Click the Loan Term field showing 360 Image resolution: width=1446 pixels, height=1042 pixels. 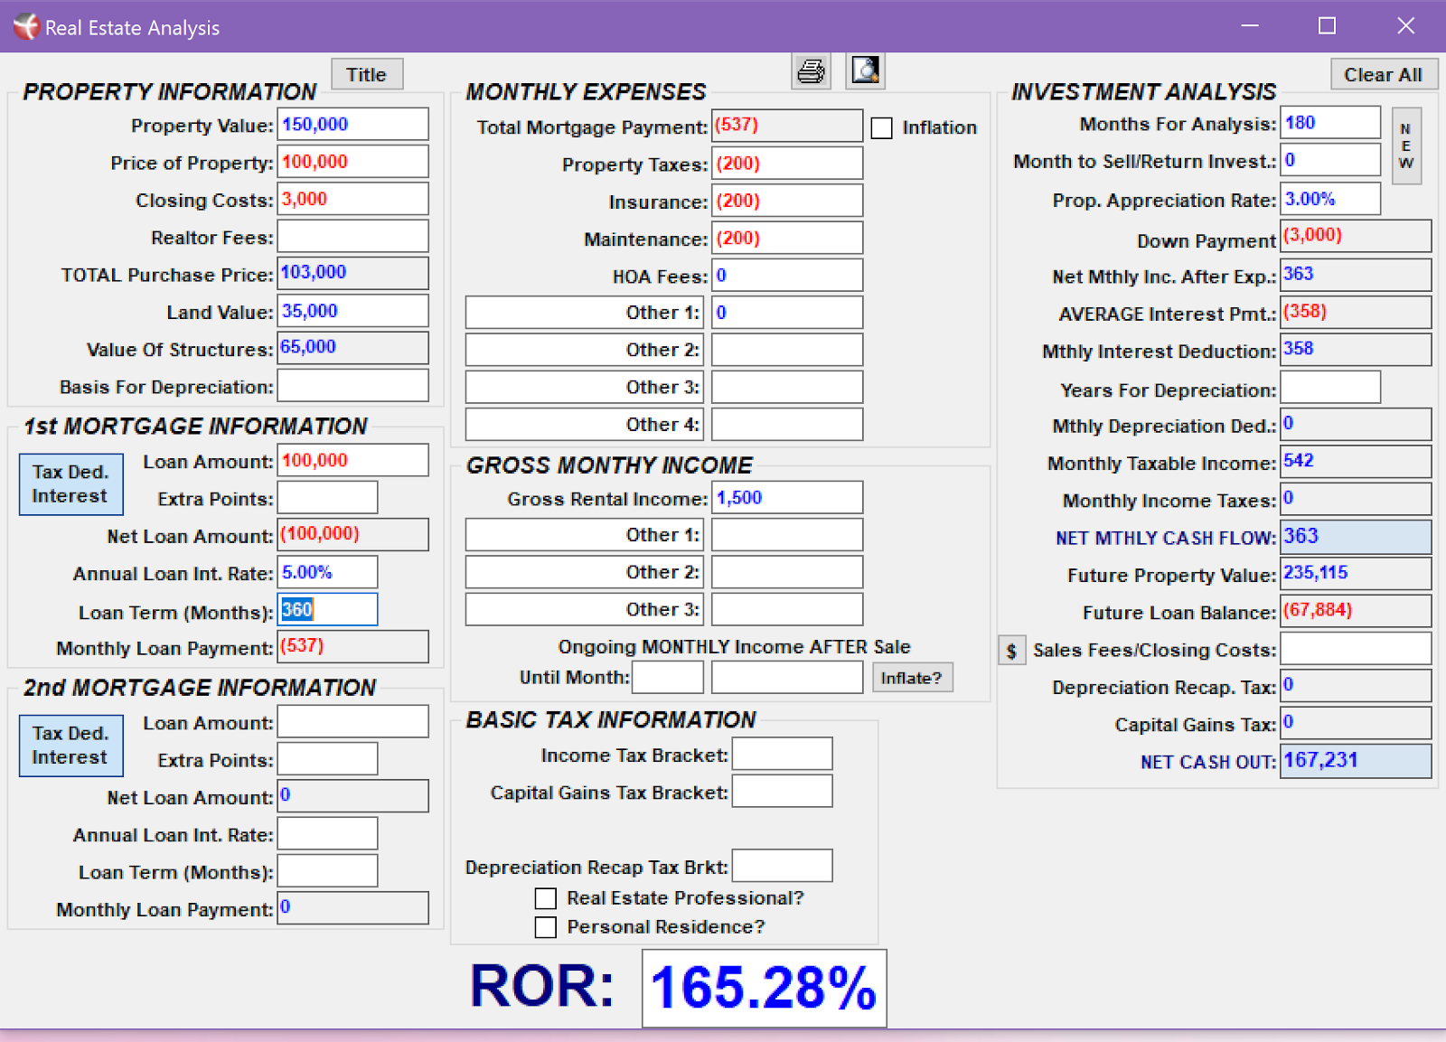[327, 610]
